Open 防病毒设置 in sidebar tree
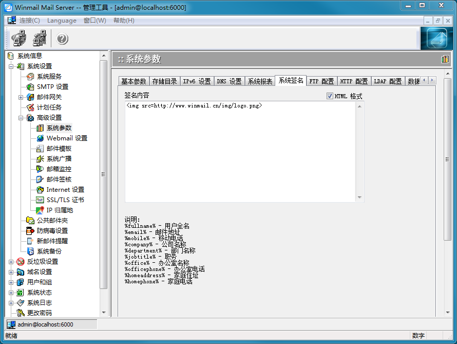This screenshot has height=344, width=457. pos(52,231)
